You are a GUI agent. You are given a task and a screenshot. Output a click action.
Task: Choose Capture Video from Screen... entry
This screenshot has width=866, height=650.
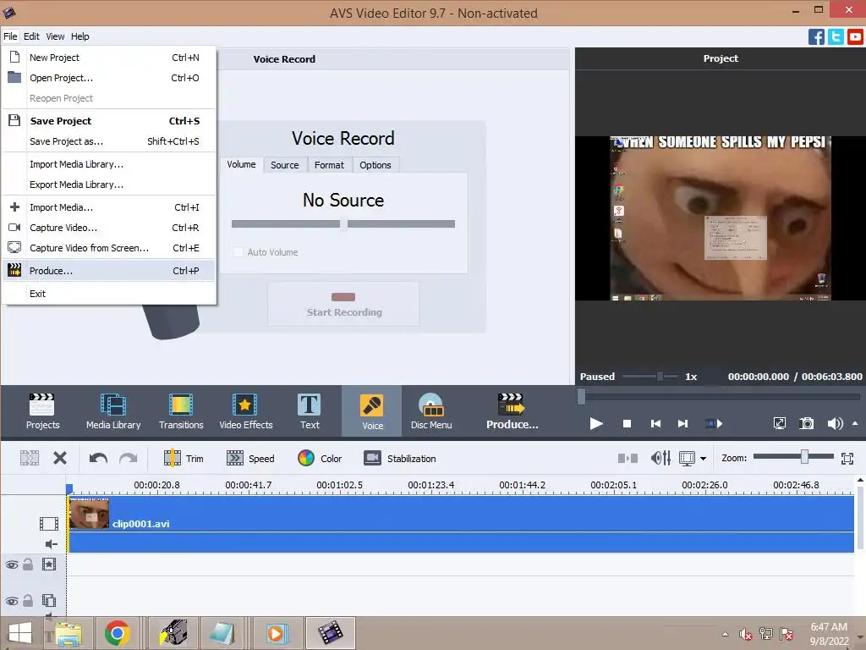click(109, 248)
